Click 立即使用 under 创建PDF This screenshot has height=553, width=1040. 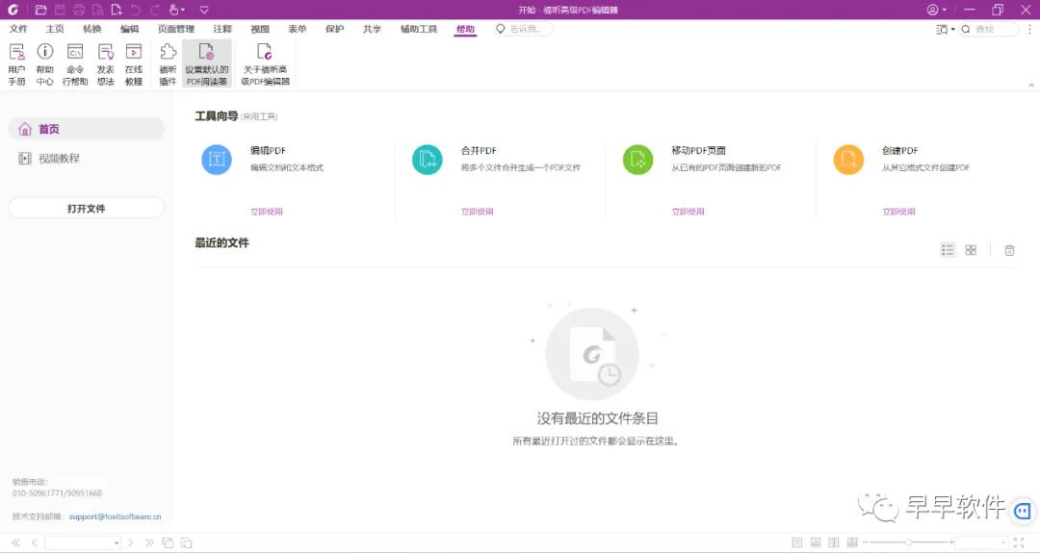(x=898, y=212)
